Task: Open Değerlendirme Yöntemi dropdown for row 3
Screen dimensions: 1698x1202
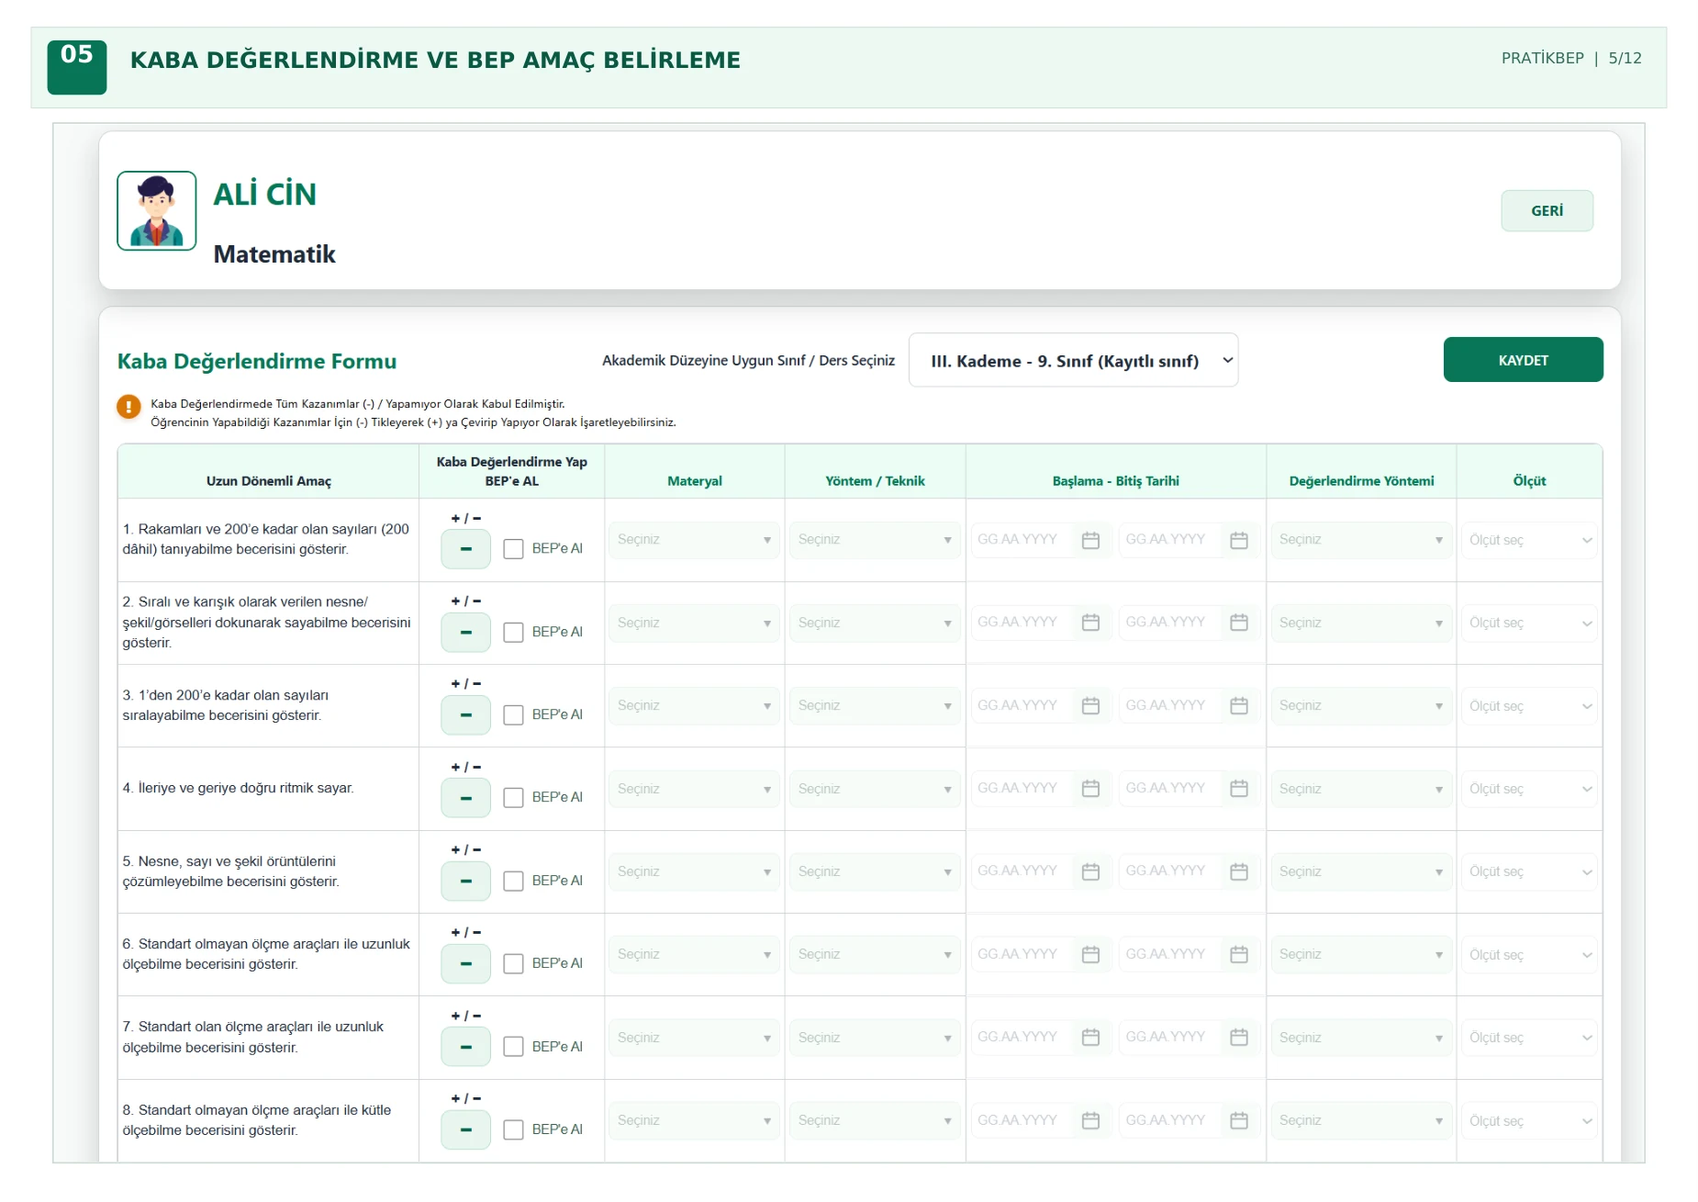Action: [x=1361, y=705]
